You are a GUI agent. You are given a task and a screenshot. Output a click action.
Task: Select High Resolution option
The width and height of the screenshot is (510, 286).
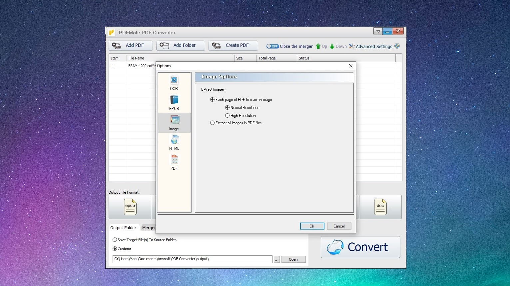241,116
